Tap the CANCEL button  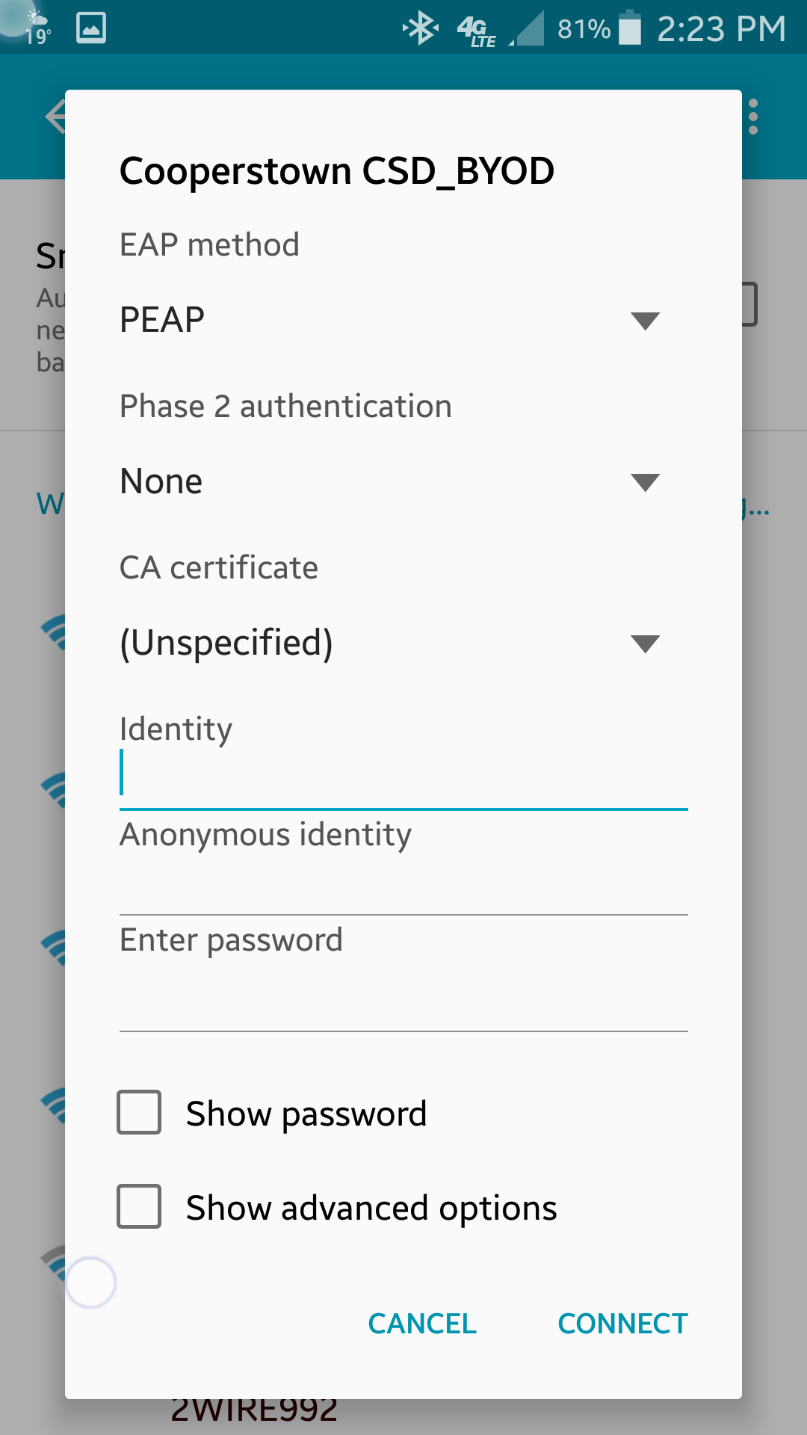(x=422, y=1324)
